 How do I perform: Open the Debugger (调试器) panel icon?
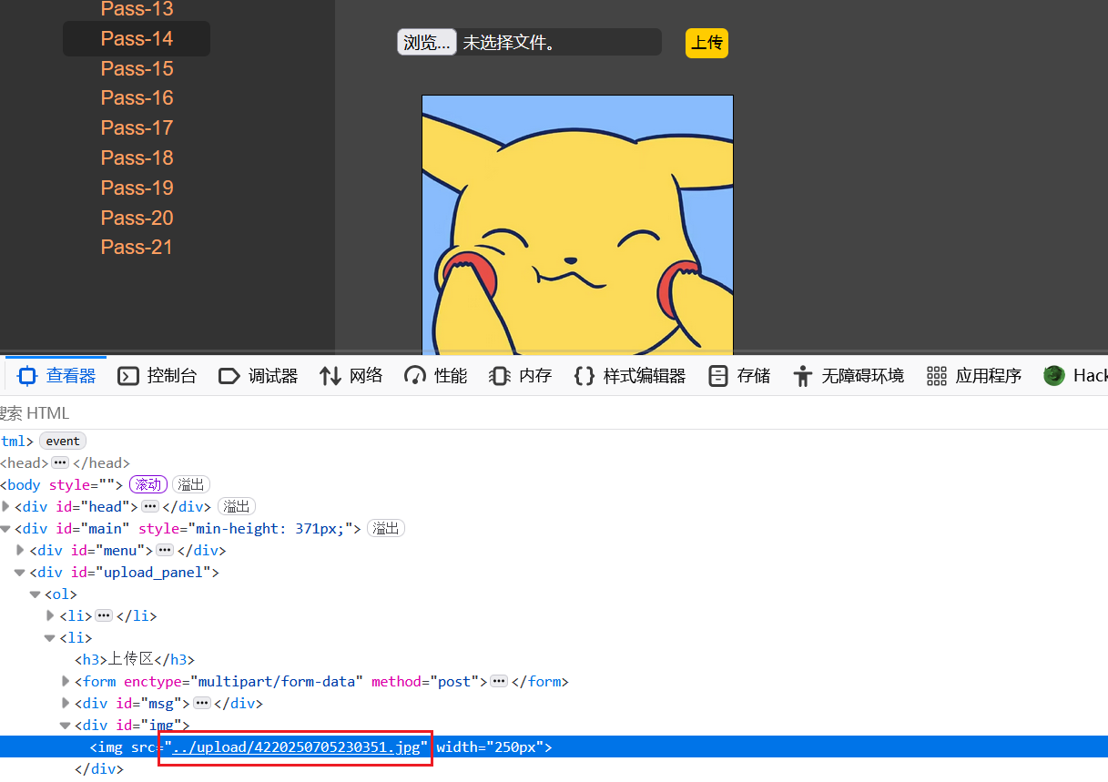point(229,376)
